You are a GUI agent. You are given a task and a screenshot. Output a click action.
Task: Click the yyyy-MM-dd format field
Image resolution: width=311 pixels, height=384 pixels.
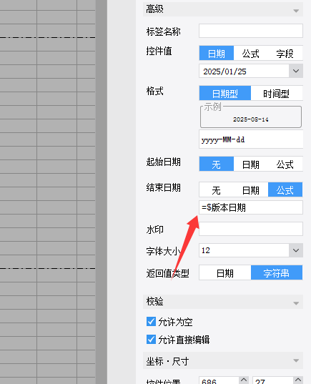pyautogui.click(x=251, y=139)
